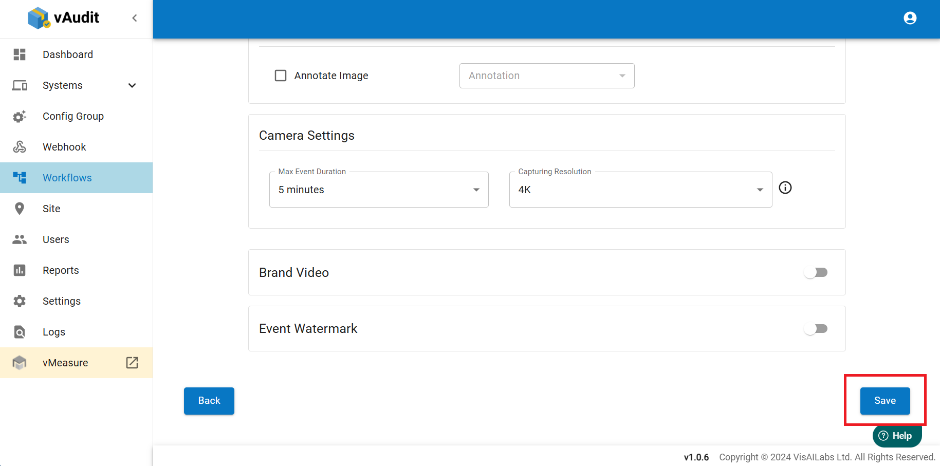Screen dimensions: 940x466
Task: Open Webhook menu item
Action: click(x=76, y=147)
